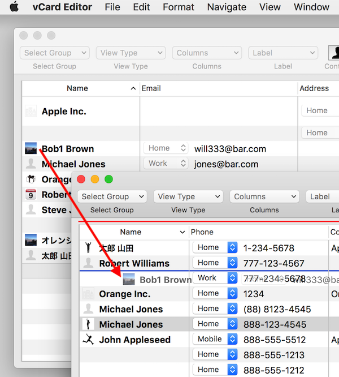Open the Format menu
339x377 pixels.
(x=179, y=7)
